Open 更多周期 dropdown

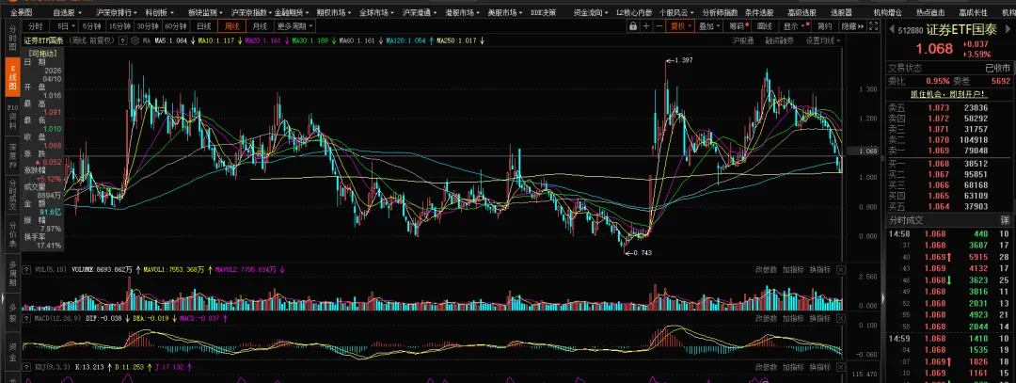tap(295, 26)
